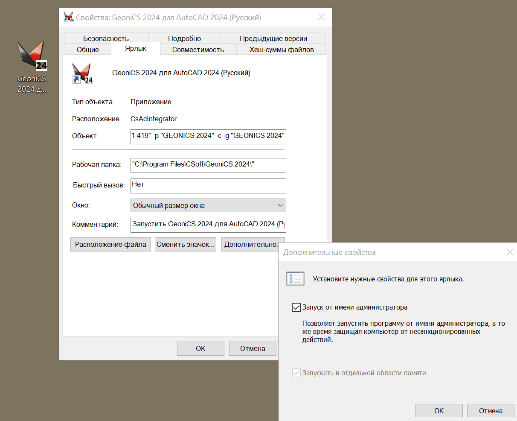Switch to the Совместимость tab

pos(198,50)
